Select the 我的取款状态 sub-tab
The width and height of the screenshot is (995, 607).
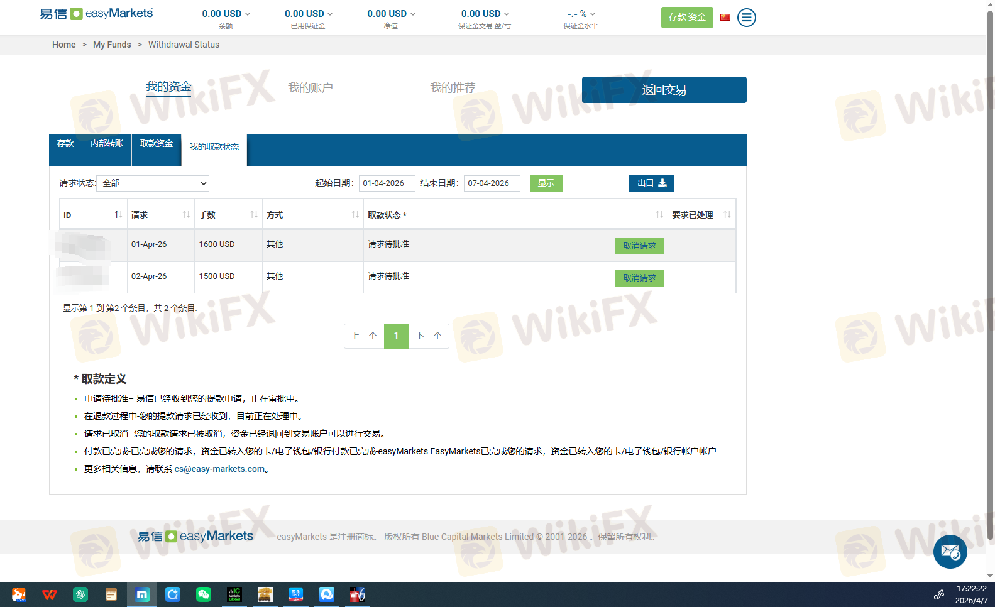[x=214, y=150]
